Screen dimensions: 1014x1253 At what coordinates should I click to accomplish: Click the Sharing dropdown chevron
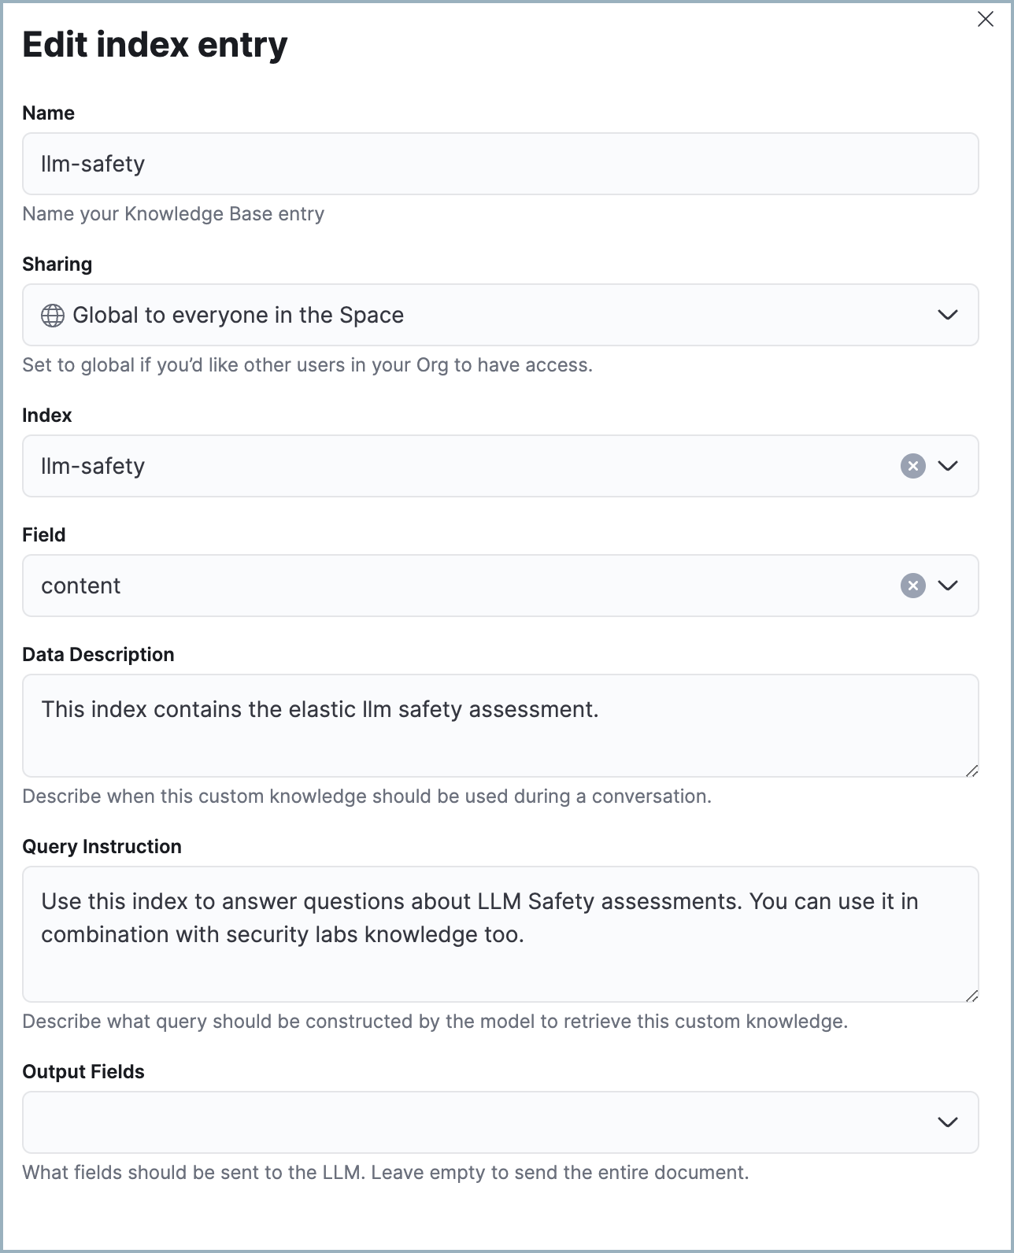click(x=949, y=315)
